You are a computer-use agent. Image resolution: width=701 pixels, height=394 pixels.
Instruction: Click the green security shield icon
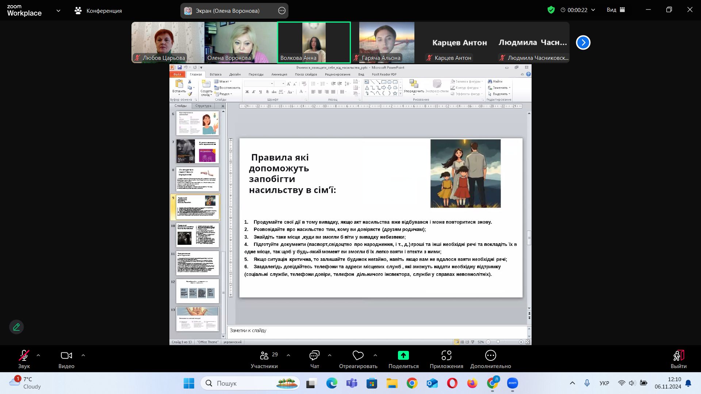551,10
